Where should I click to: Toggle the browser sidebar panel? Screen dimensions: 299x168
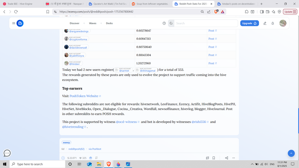coord(262,12)
